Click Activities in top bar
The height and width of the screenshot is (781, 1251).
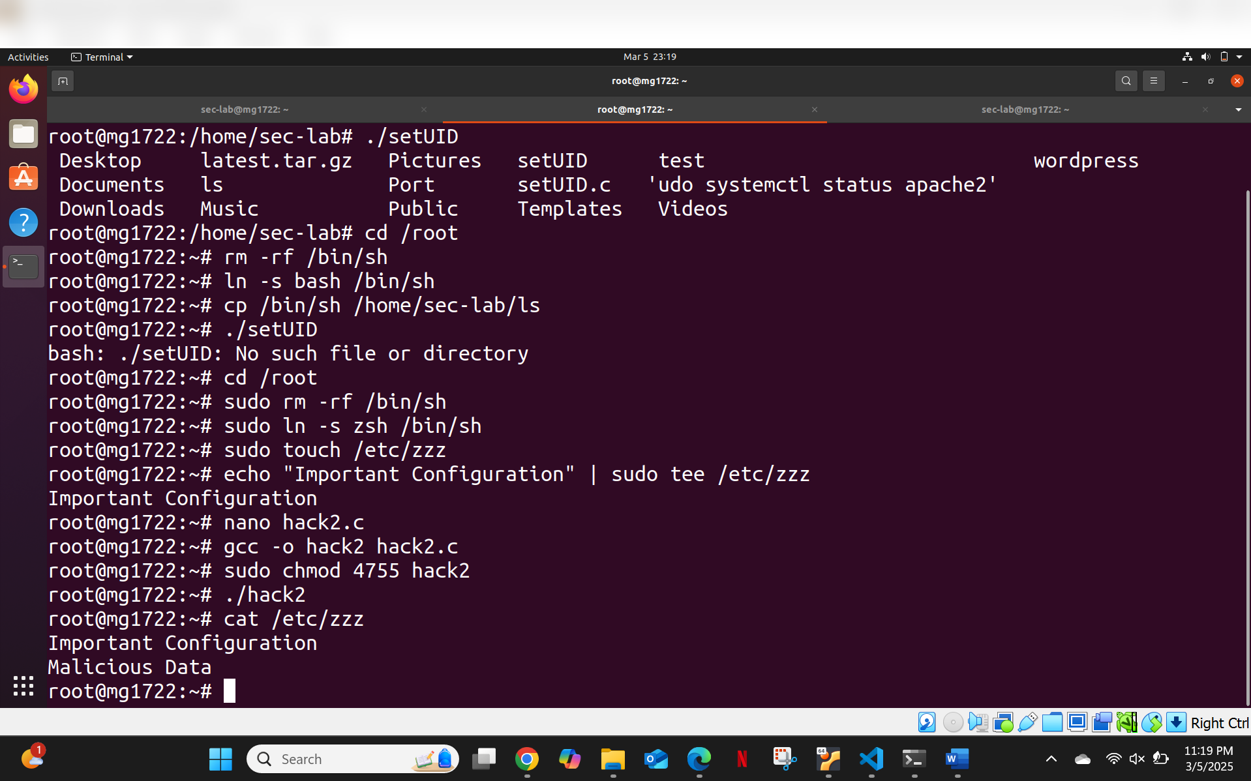click(x=28, y=57)
